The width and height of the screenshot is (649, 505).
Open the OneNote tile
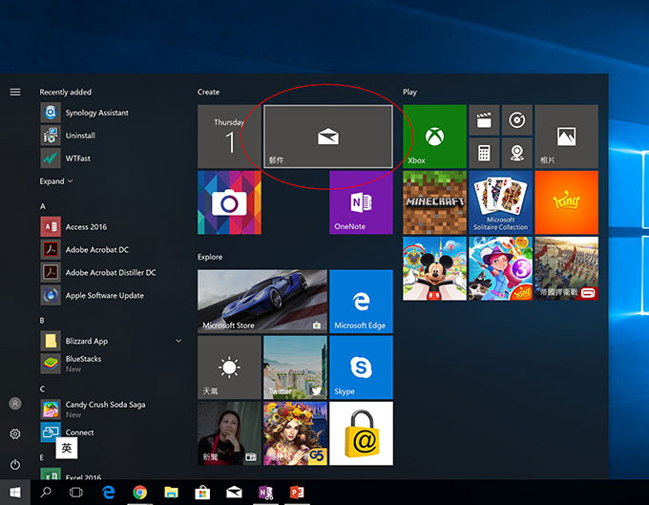coord(361,202)
